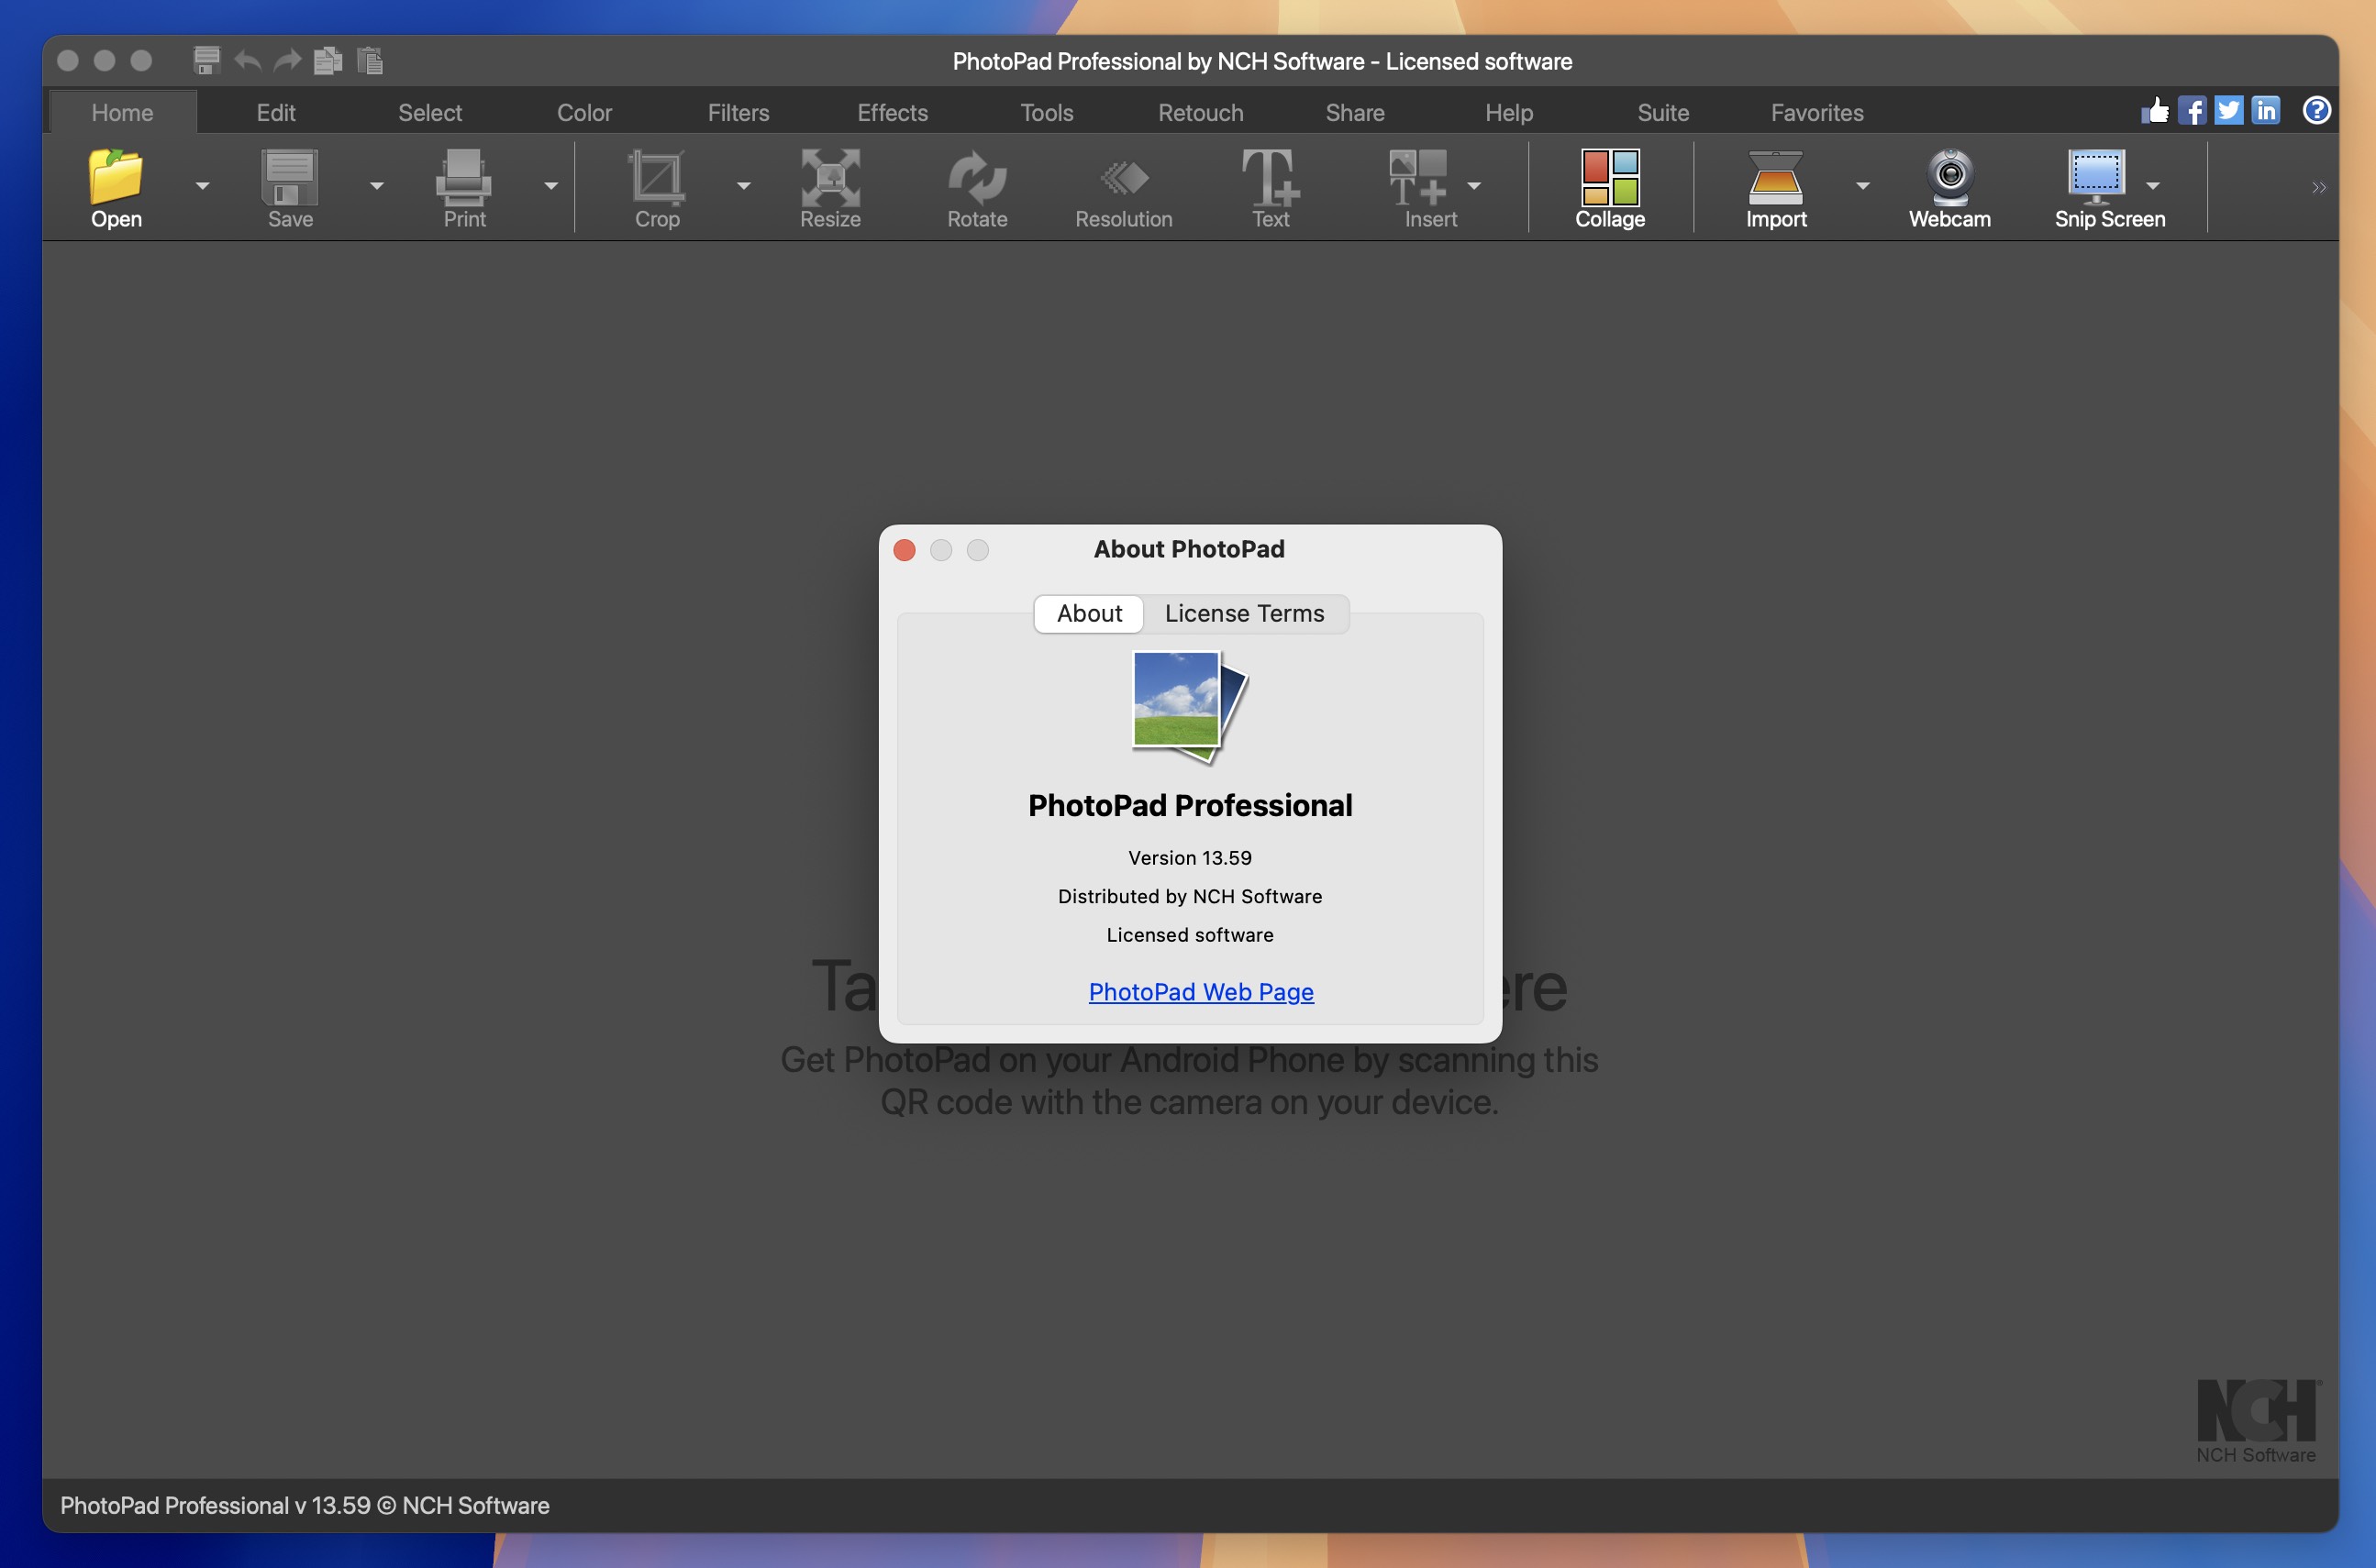Expand the Open dropdown arrow
Viewport: 2376px width, 1568px height.
[x=202, y=186]
